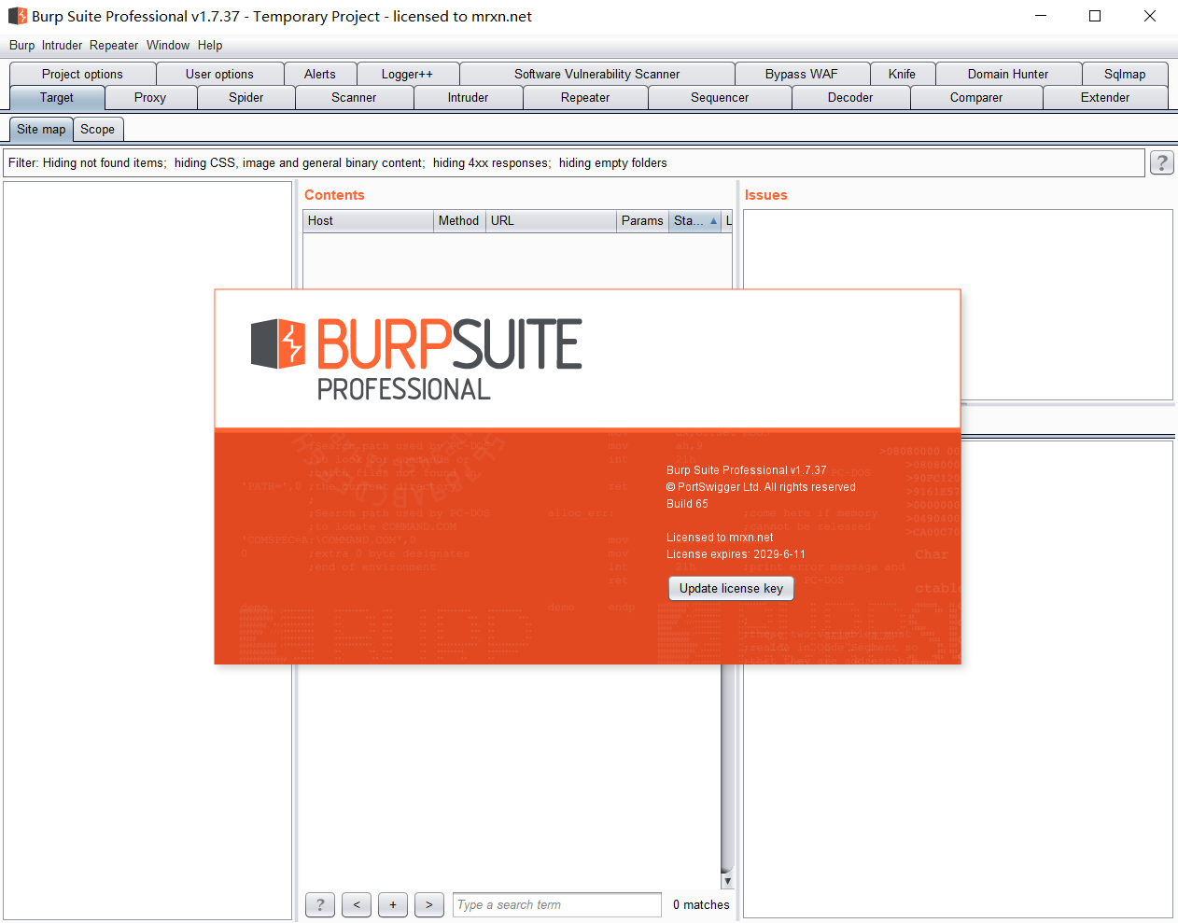Click the plus button beside search
Image resolution: width=1178 pixels, height=923 pixels.
tap(393, 904)
